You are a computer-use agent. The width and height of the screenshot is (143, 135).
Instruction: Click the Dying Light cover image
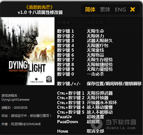[x=27, y=51]
